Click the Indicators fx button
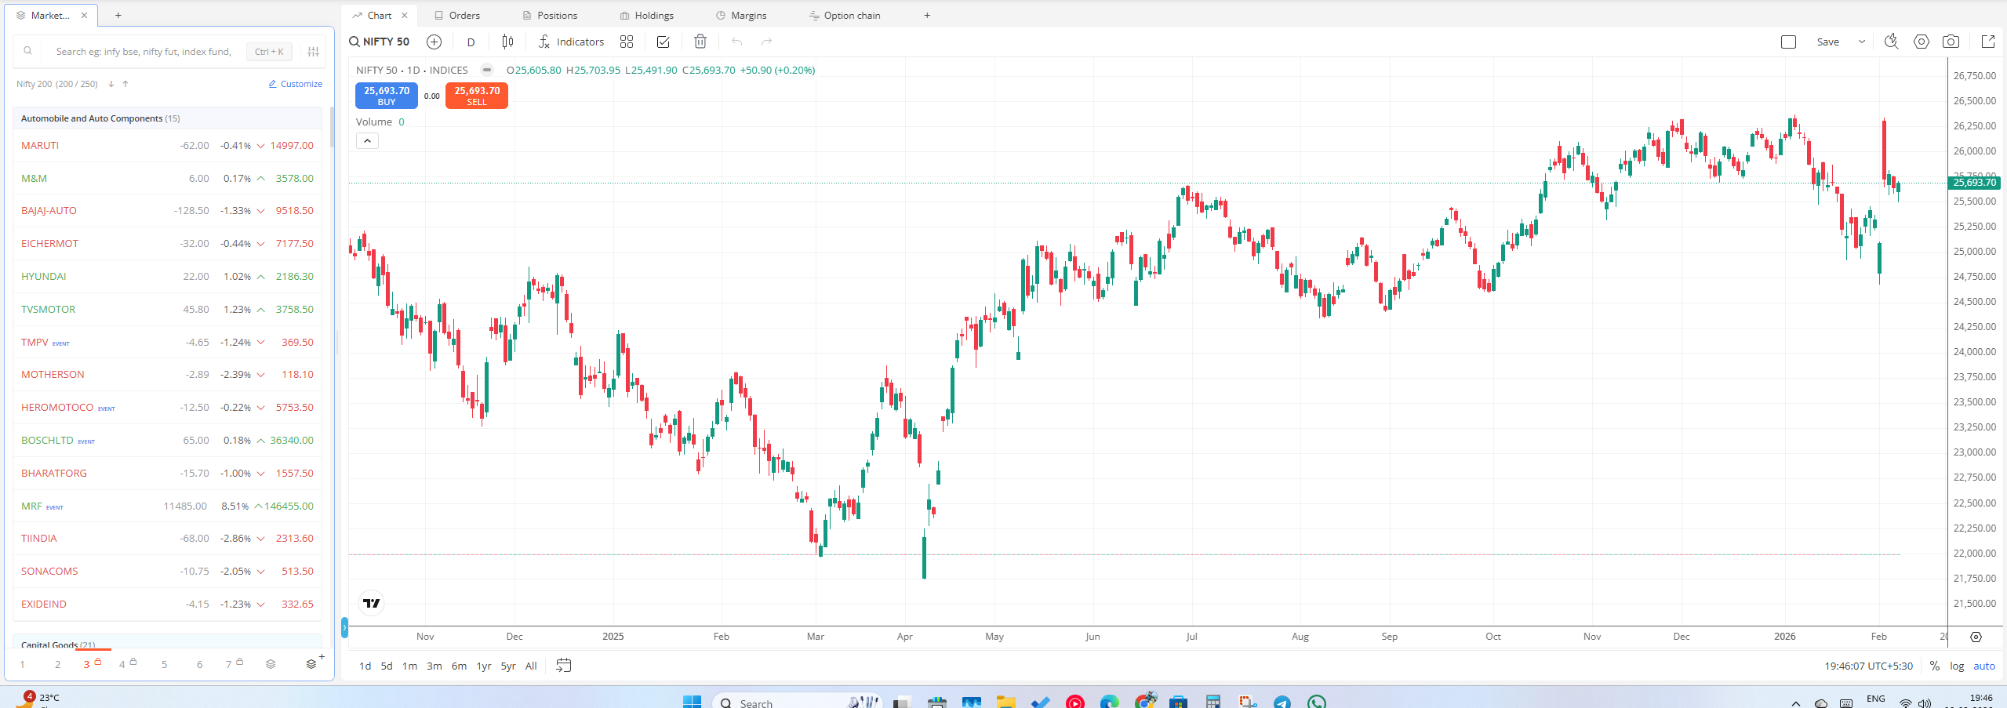Image resolution: width=2007 pixels, height=708 pixels. [571, 42]
